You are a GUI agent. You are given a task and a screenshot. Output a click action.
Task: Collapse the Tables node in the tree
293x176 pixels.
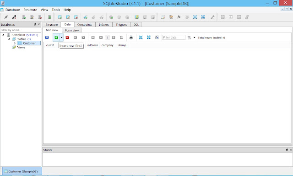pos(9,39)
